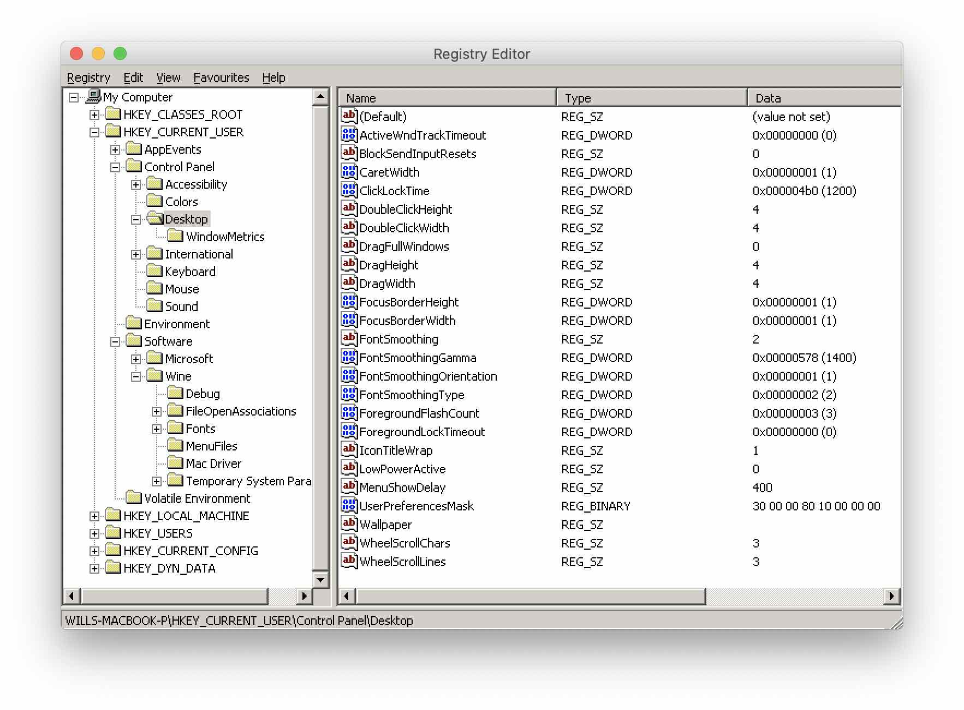This screenshot has width=964, height=710.
Task: Click the HKEY_CLASSES_ROOT folder icon
Action: [x=113, y=114]
